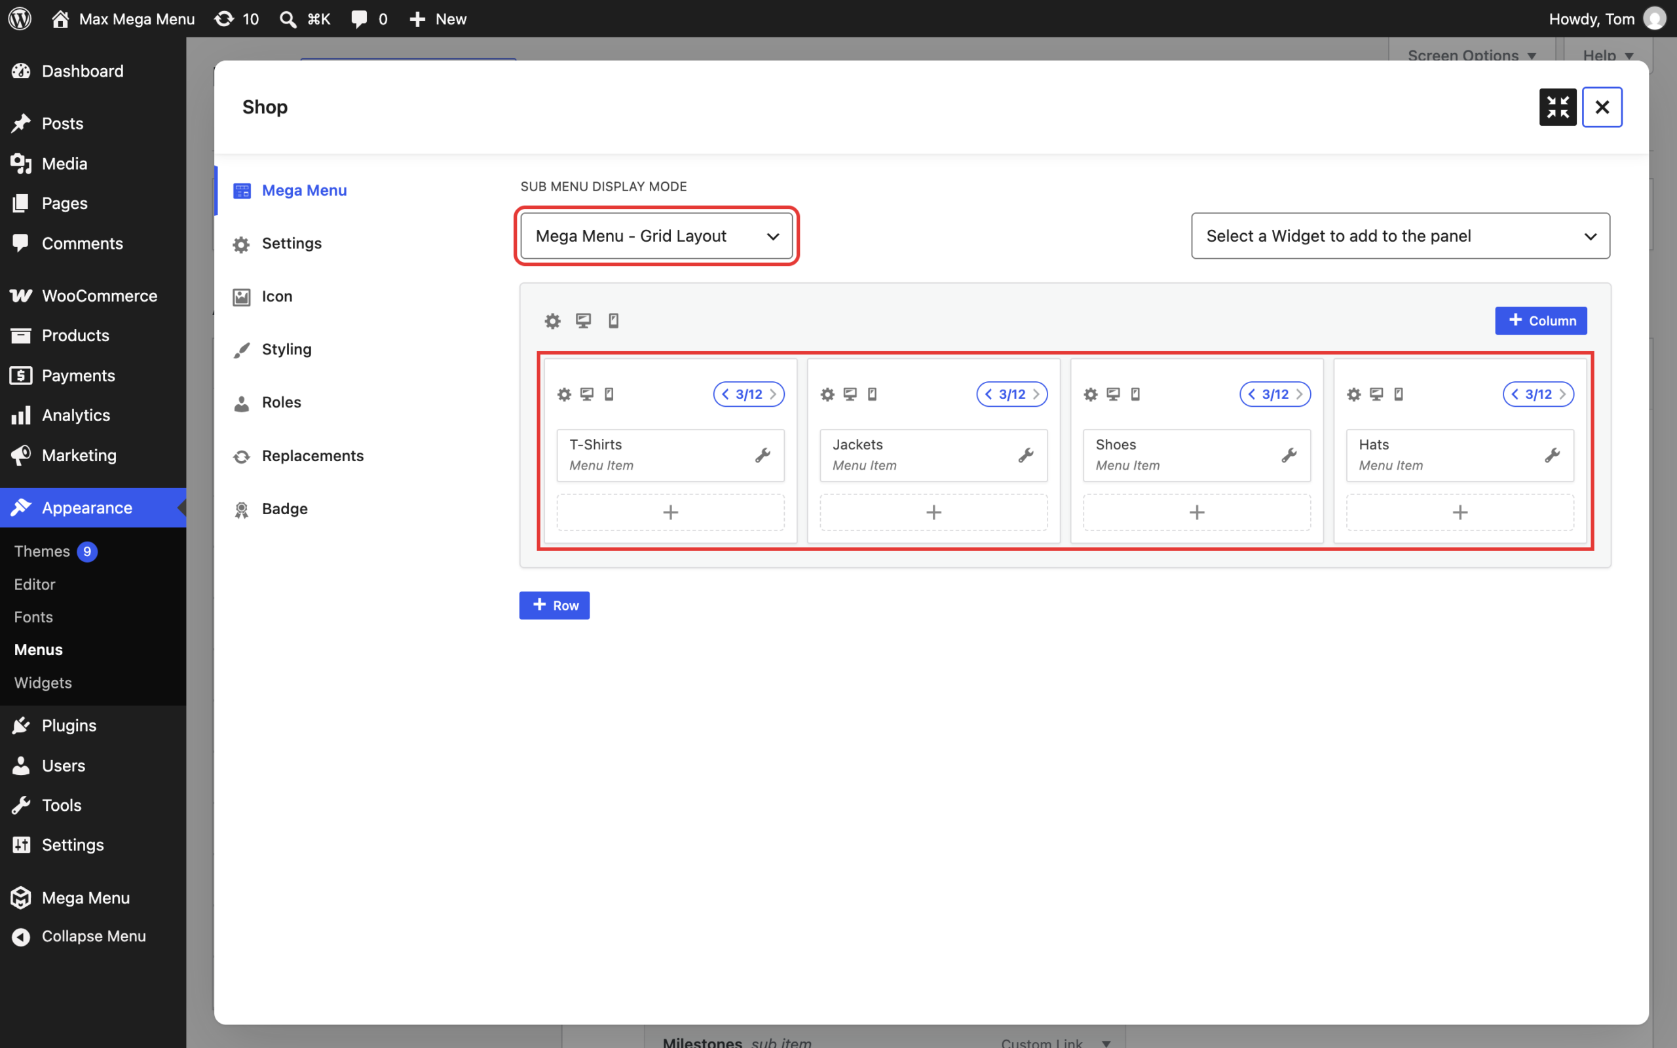This screenshot has height=1048, width=1677.
Task: Toggle desktop visibility in T-Shirts column
Action: coord(587,394)
